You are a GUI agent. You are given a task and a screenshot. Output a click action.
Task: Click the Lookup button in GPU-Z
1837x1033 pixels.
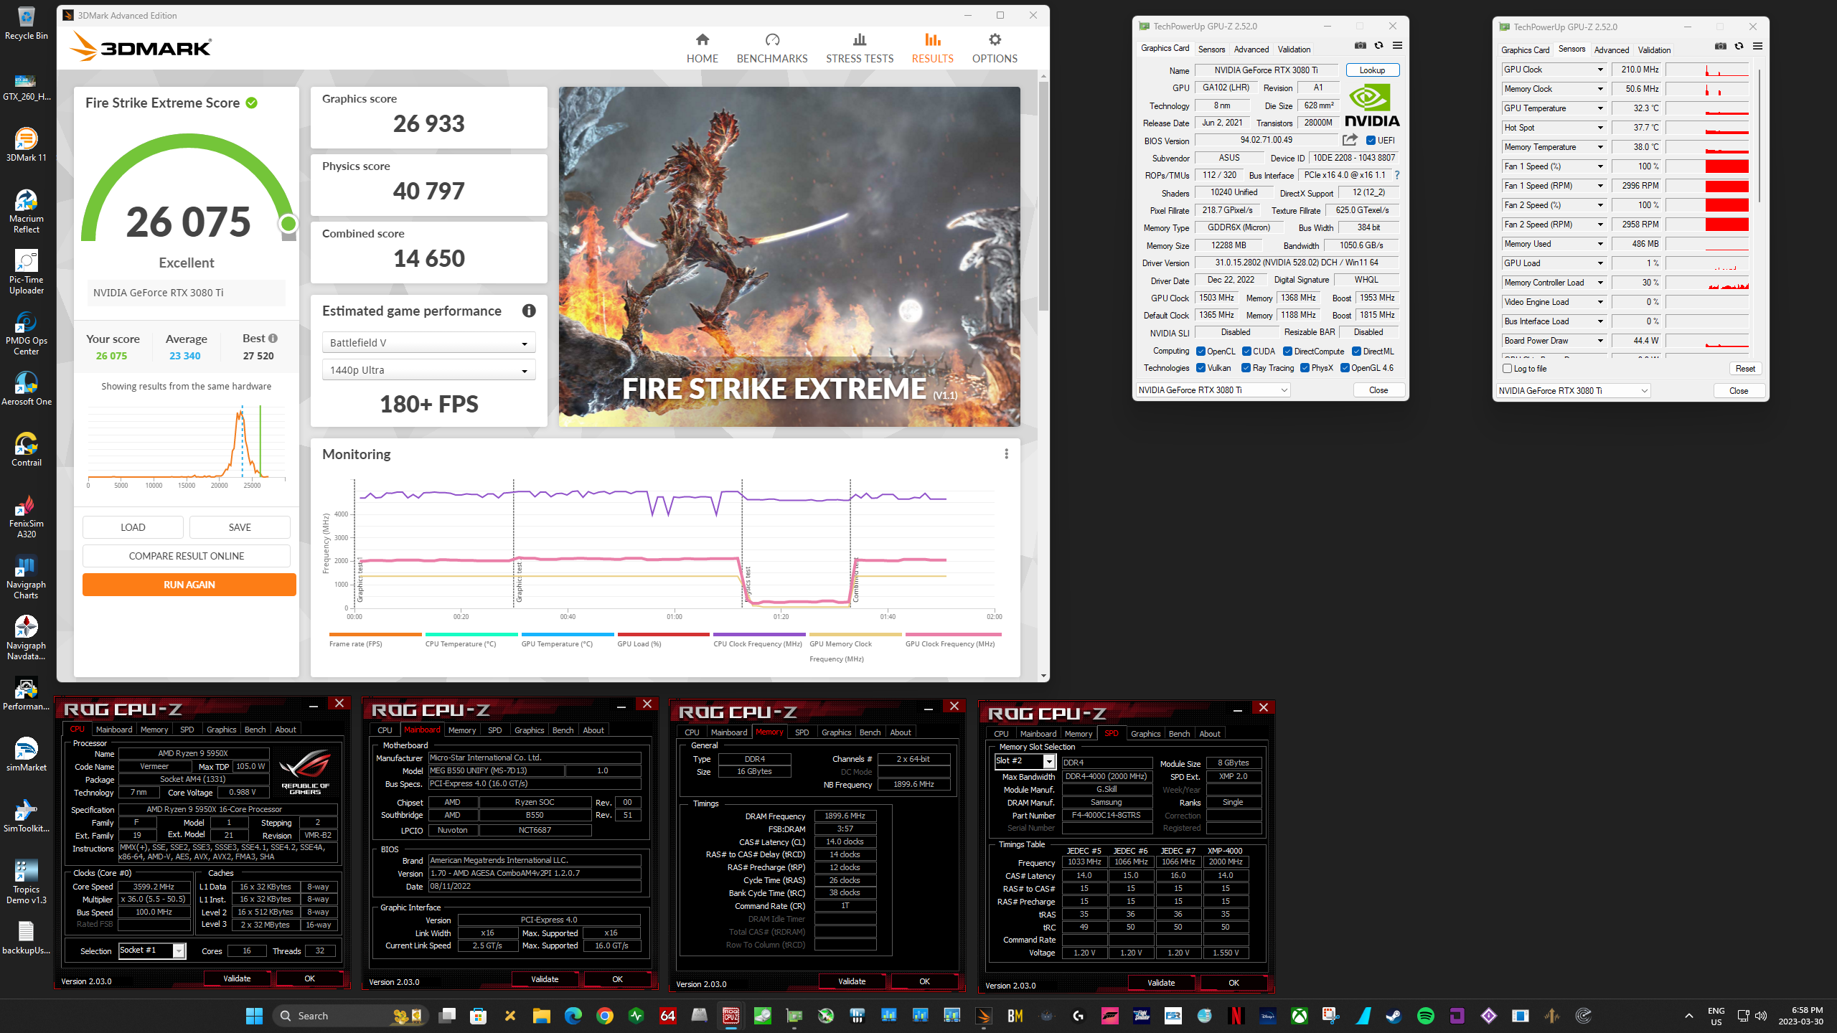pyautogui.click(x=1372, y=70)
